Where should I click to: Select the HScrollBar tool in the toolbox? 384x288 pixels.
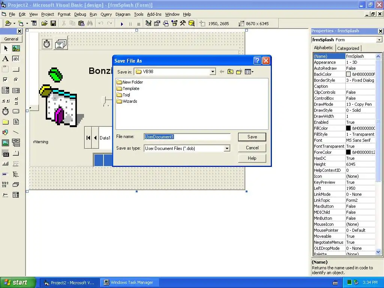click(x=5, y=101)
